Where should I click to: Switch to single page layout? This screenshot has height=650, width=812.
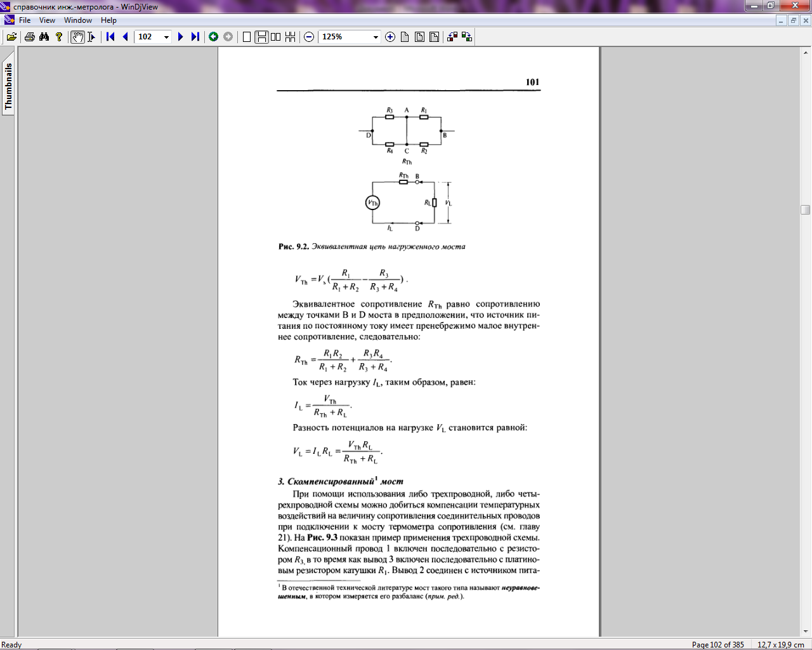click(x=247, y=37)
